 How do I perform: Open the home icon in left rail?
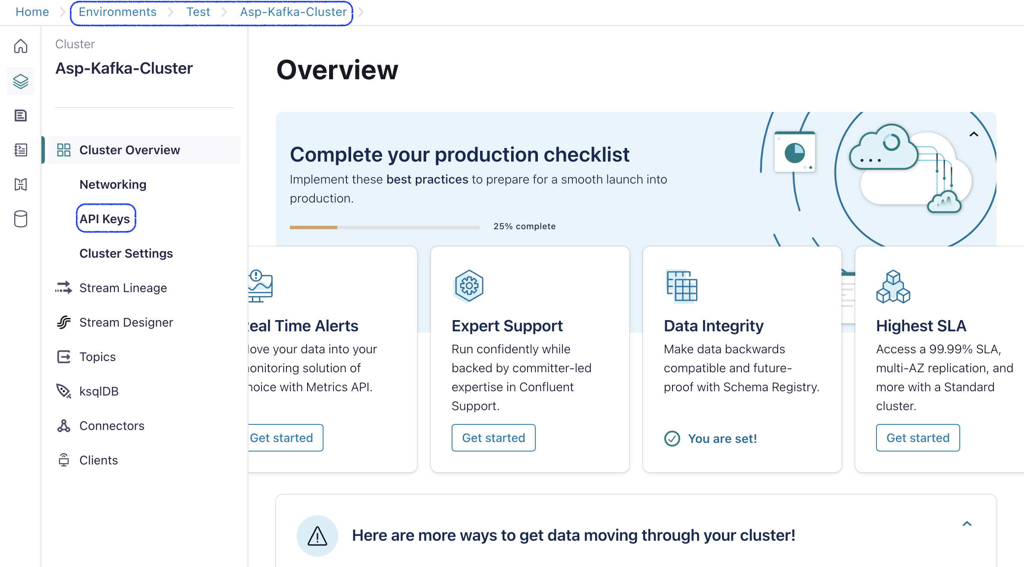point(21,46)
